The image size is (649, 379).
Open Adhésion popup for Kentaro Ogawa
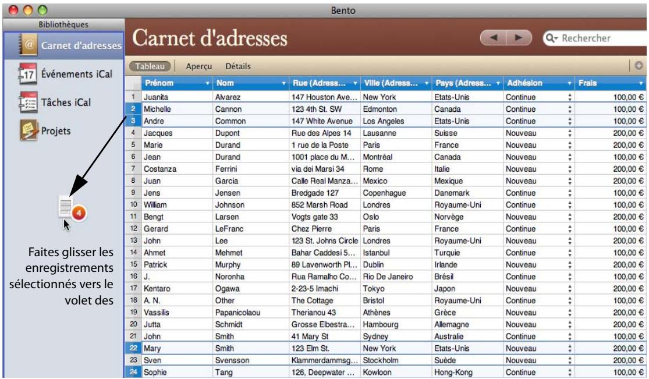[569, 289]
